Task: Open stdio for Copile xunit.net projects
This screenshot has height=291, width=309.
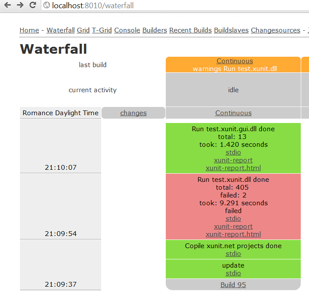Action: (x=233, y=254)
